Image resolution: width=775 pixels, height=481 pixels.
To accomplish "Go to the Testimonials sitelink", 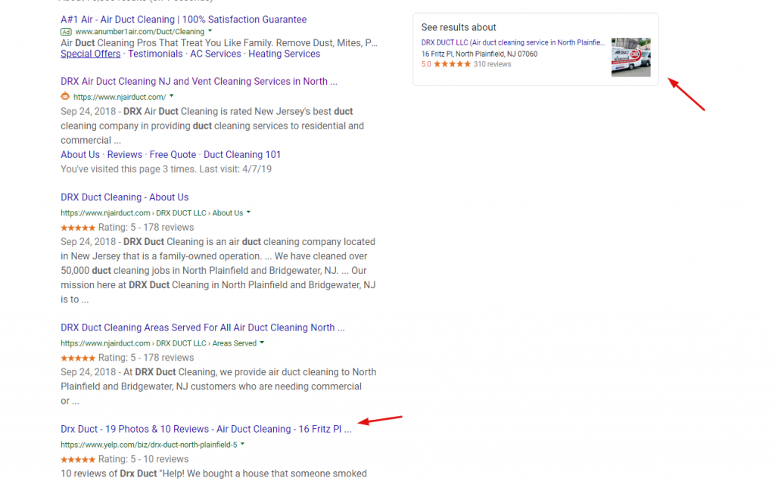I will tap(155, 54).
